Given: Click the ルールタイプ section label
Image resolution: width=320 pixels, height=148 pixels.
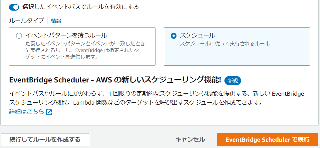Looking at the screenshot, I should point(26,21).
